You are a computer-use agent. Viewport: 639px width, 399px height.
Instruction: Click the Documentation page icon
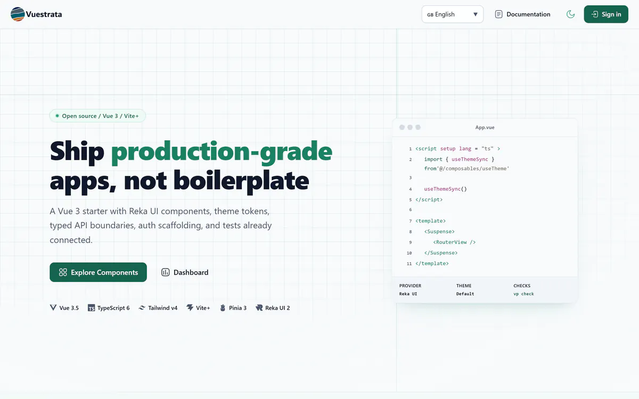tap(498, 14)
